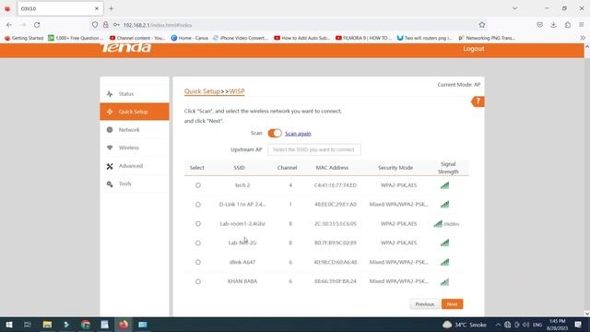This screenshot has width=590, height=332.
Task: Click the tech 2 signal strength icon
Action: [x=444, y=185]
